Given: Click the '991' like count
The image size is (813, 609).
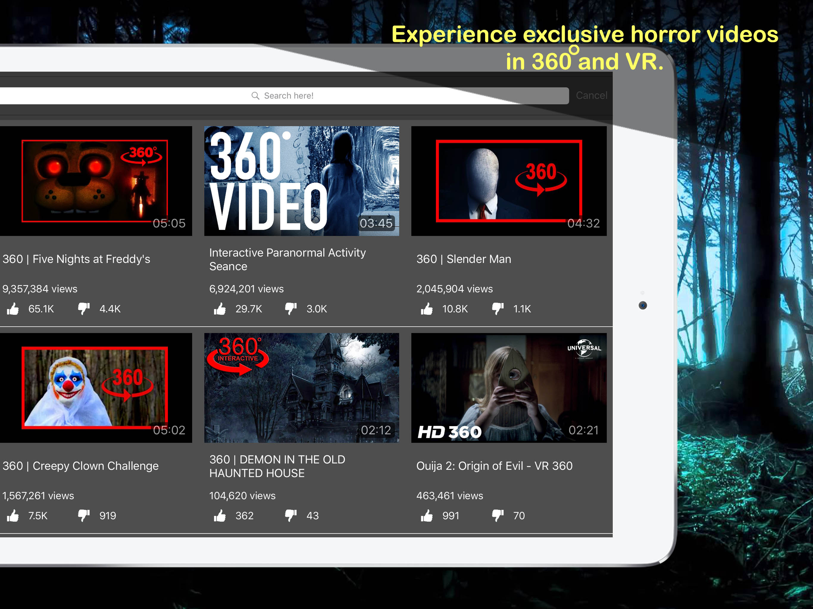Looking at the screenshot, I should pyautogui.click(x=451, y=516).
